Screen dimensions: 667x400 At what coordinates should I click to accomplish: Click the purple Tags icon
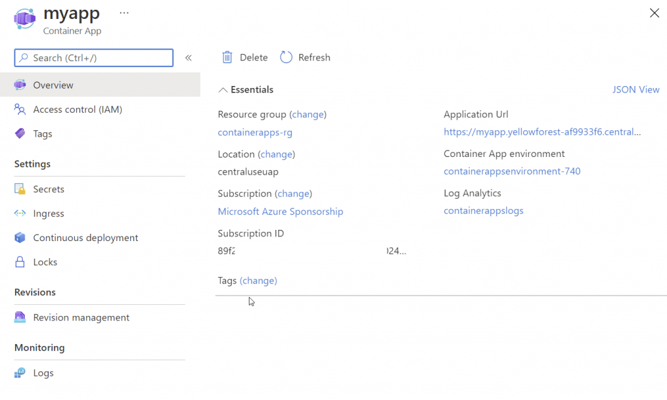coord(20,134)
